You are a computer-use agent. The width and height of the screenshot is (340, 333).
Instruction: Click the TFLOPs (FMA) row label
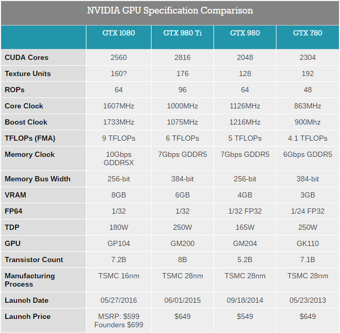point(30,138)
